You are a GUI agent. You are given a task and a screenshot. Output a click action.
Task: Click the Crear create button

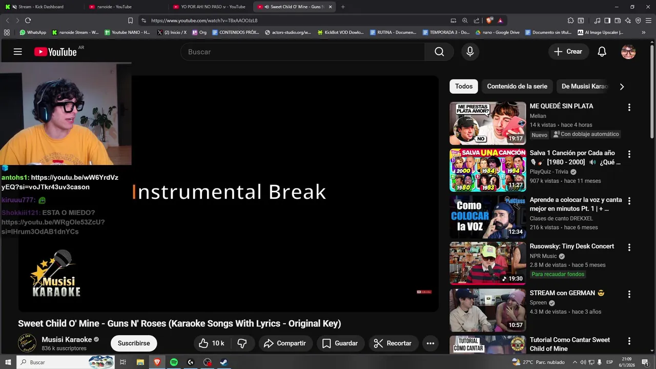tap(568, 52)
